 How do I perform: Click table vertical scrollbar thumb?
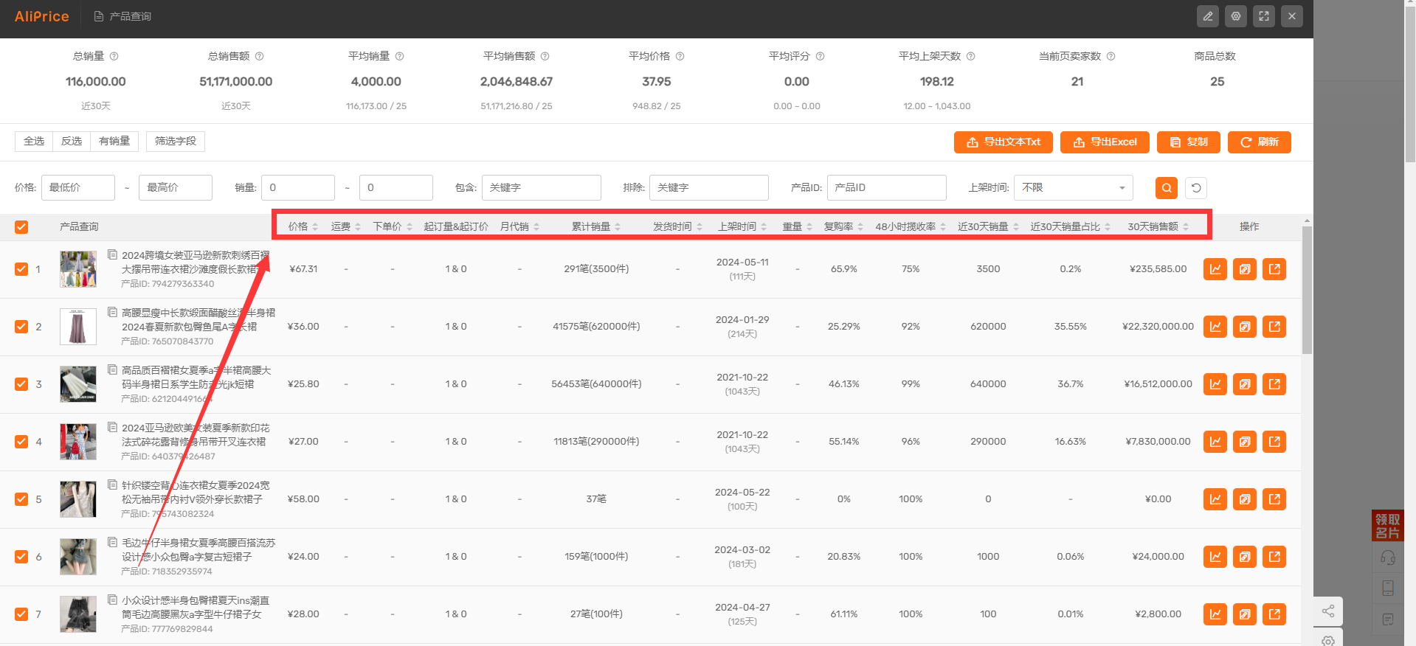click(1307, 290)
